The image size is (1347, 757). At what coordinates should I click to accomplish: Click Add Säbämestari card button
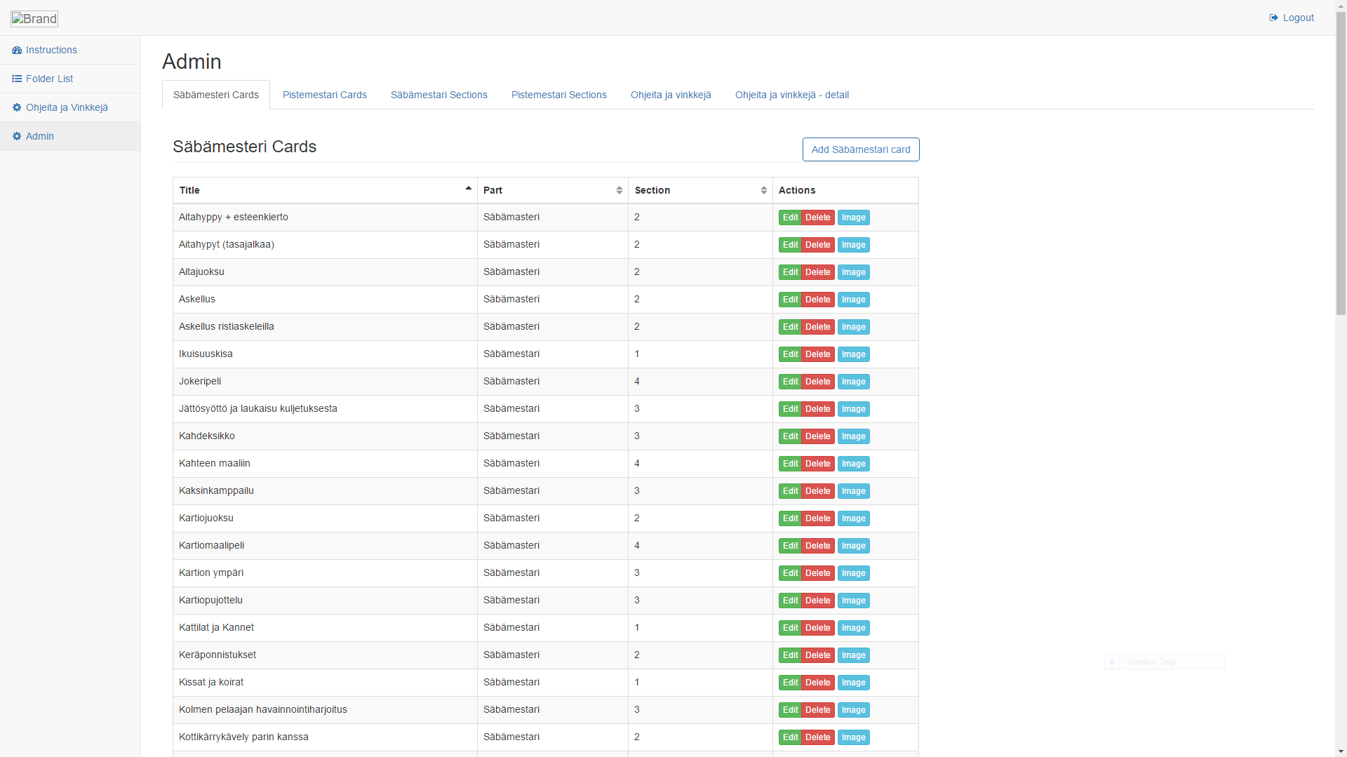pos(861,149)
